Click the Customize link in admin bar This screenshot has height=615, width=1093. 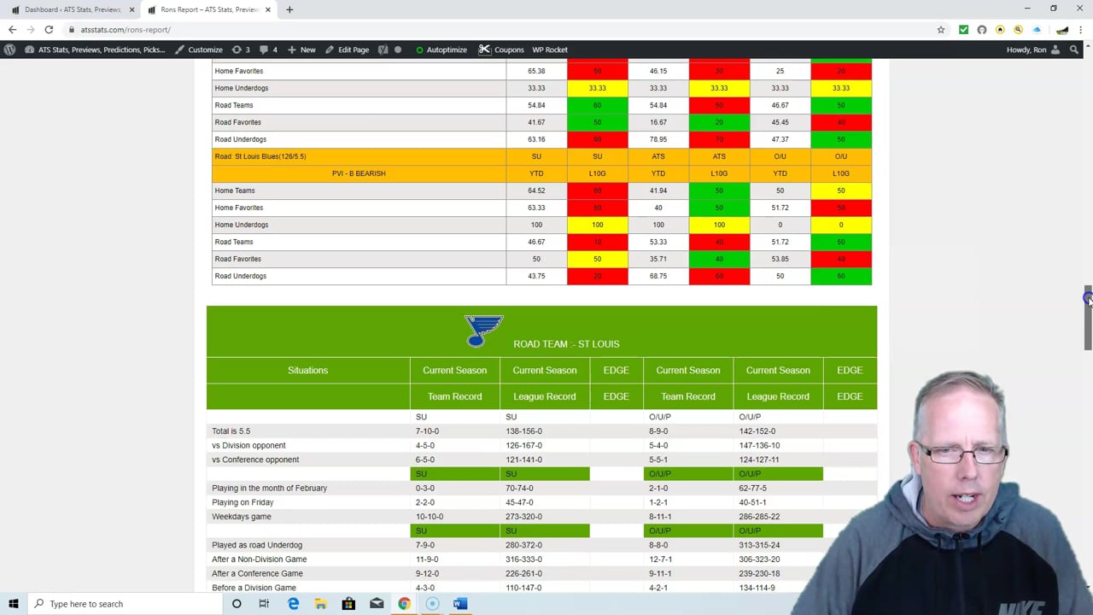199,50
